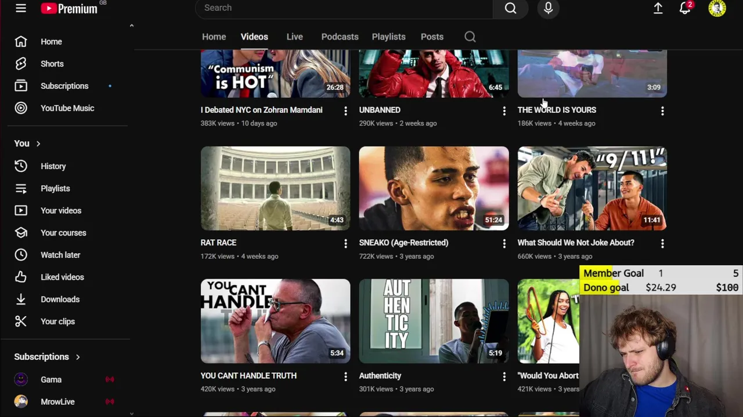Open the notifications bell
The image size is (743, 417).
pyautogui.click(x=685, y=8)
